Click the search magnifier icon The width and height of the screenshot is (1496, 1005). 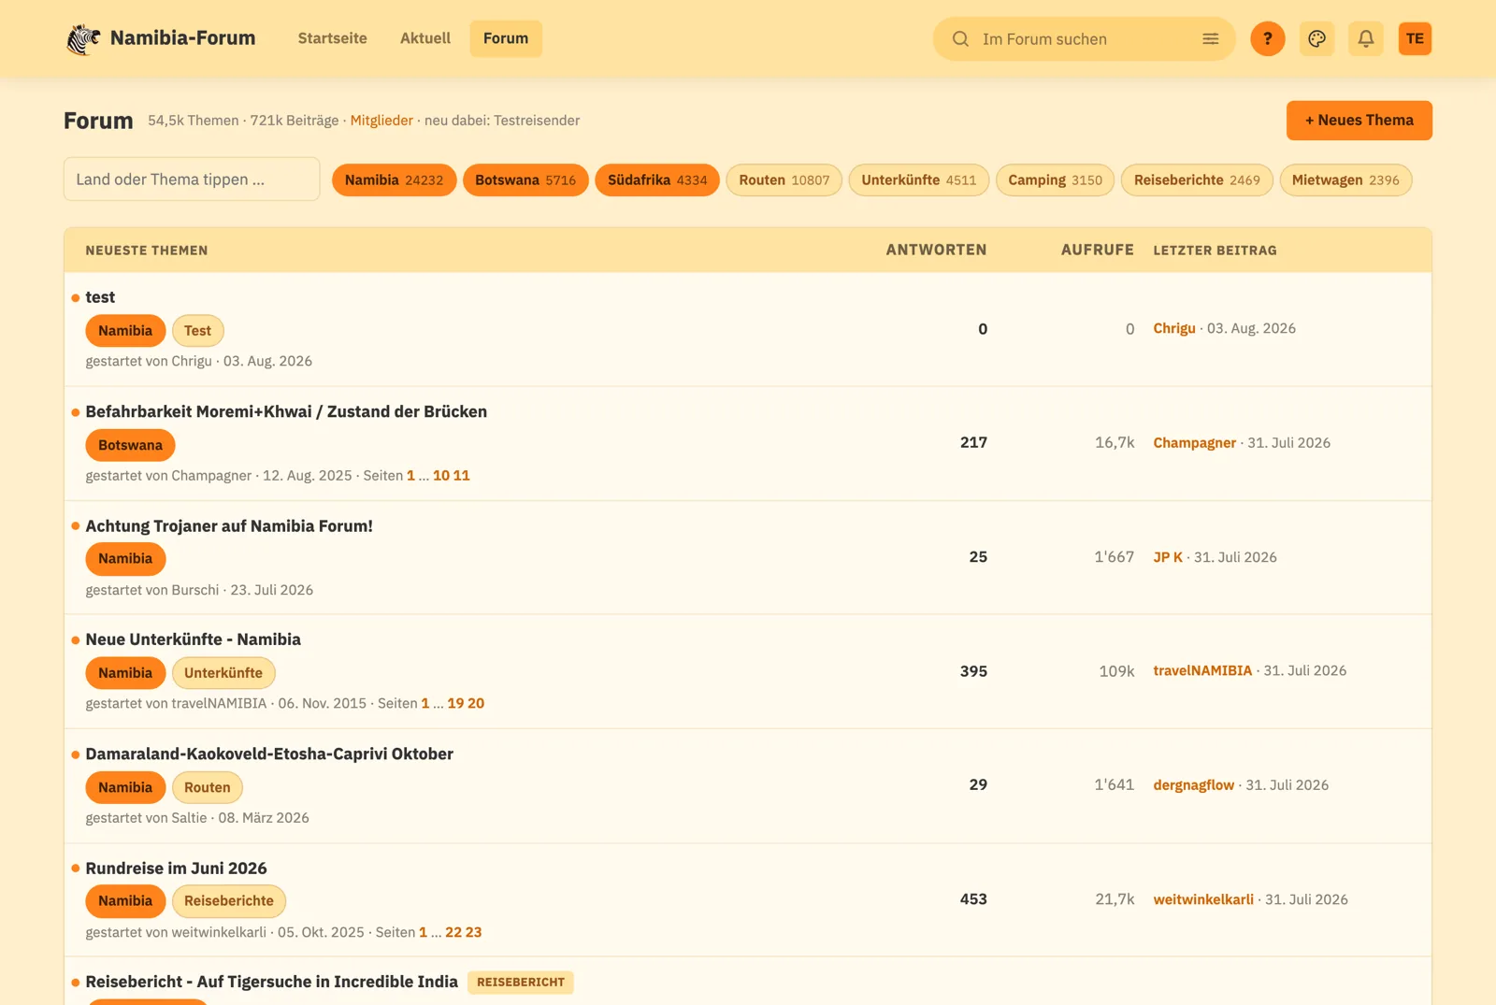960,39
